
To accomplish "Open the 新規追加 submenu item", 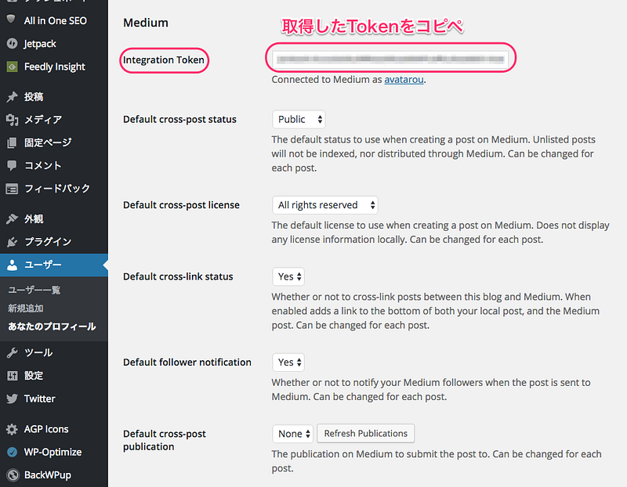I will click(26, 308).
